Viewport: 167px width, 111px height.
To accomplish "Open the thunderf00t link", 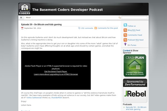I will click(x=57, y=98).
